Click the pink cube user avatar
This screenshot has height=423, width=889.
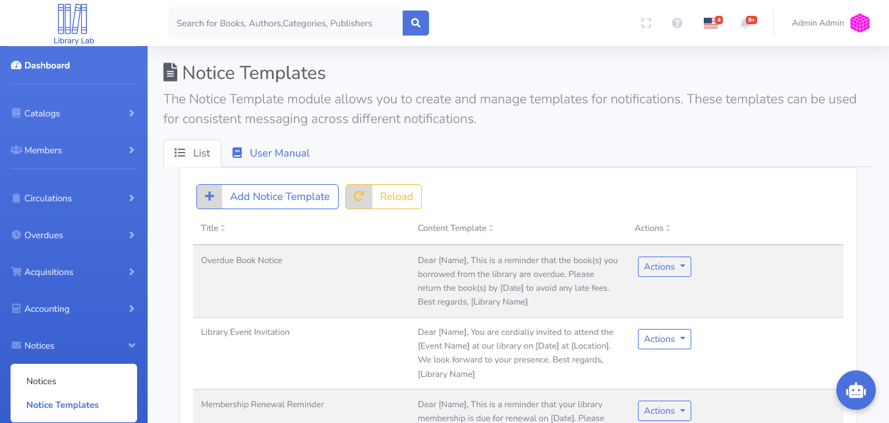[859, 23]
